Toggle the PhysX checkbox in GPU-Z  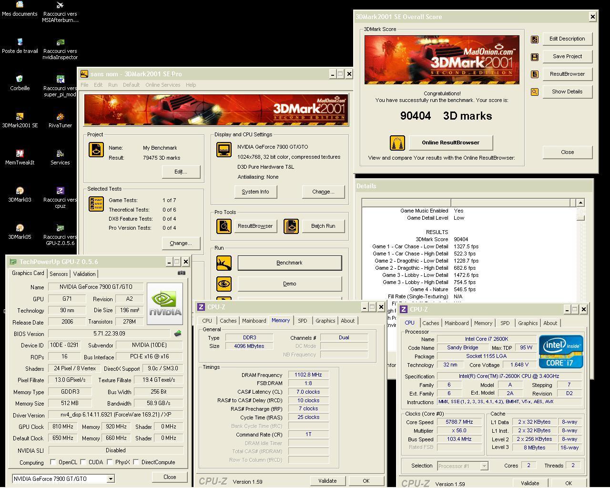110,462
